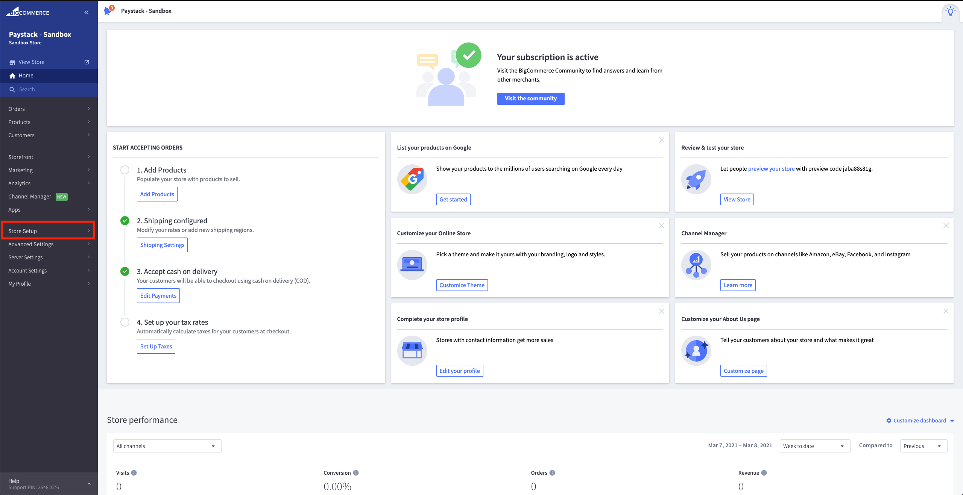The image size is (963, 495).
Task: Click the Visits info icon
Action: click(134, 473)
